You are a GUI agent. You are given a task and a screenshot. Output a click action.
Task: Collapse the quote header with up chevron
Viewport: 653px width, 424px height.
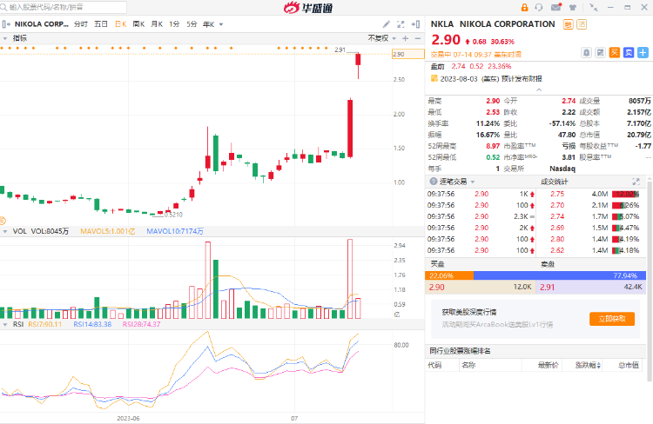539,89
